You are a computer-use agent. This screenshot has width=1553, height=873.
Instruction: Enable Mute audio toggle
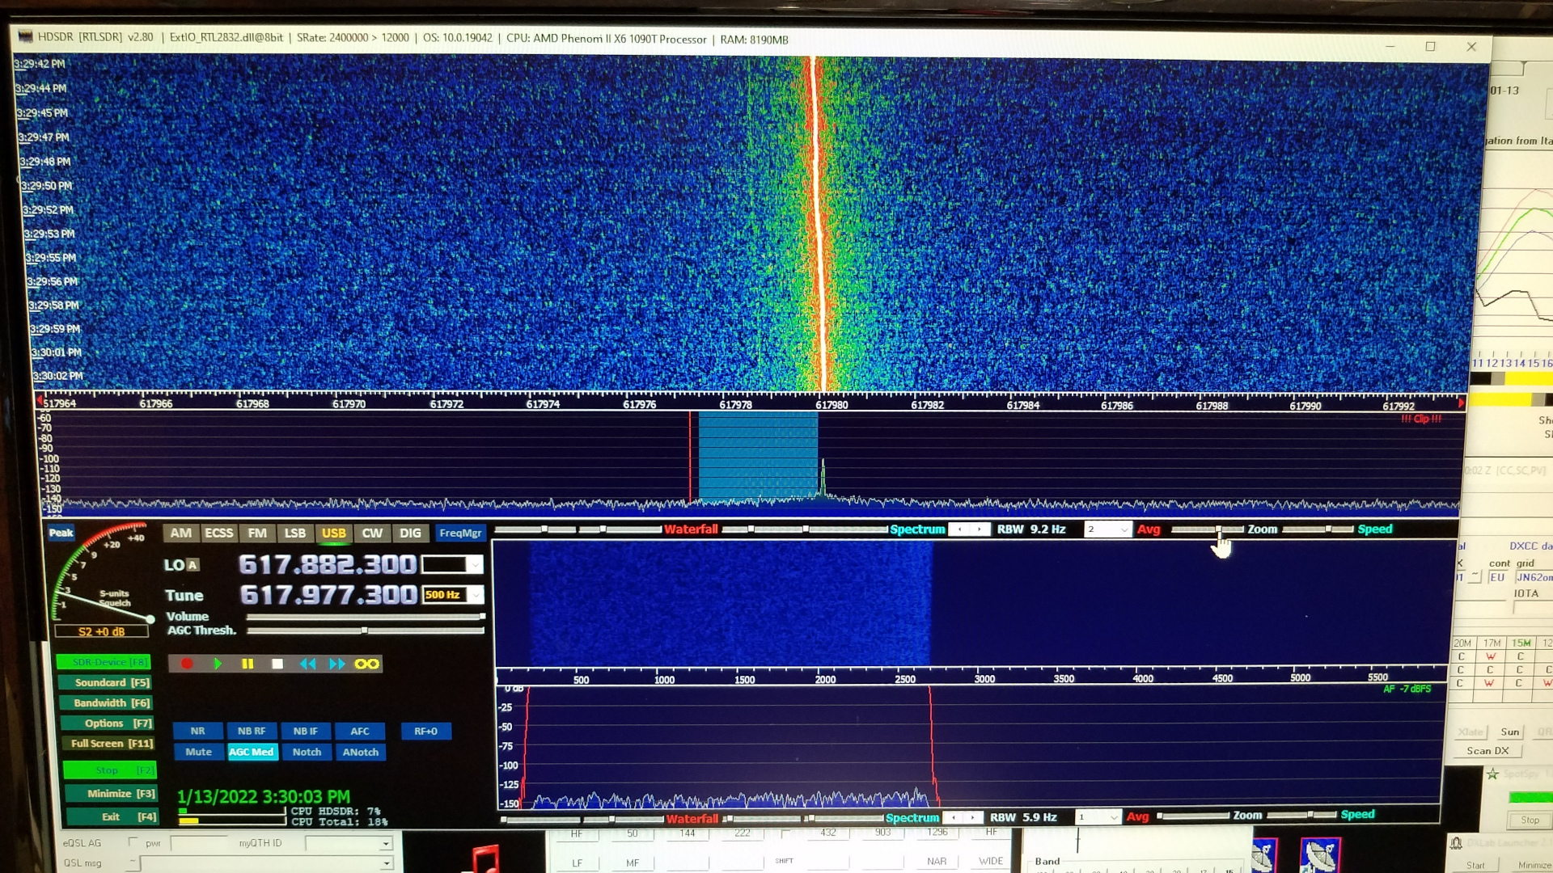click(x=198, y=752)
